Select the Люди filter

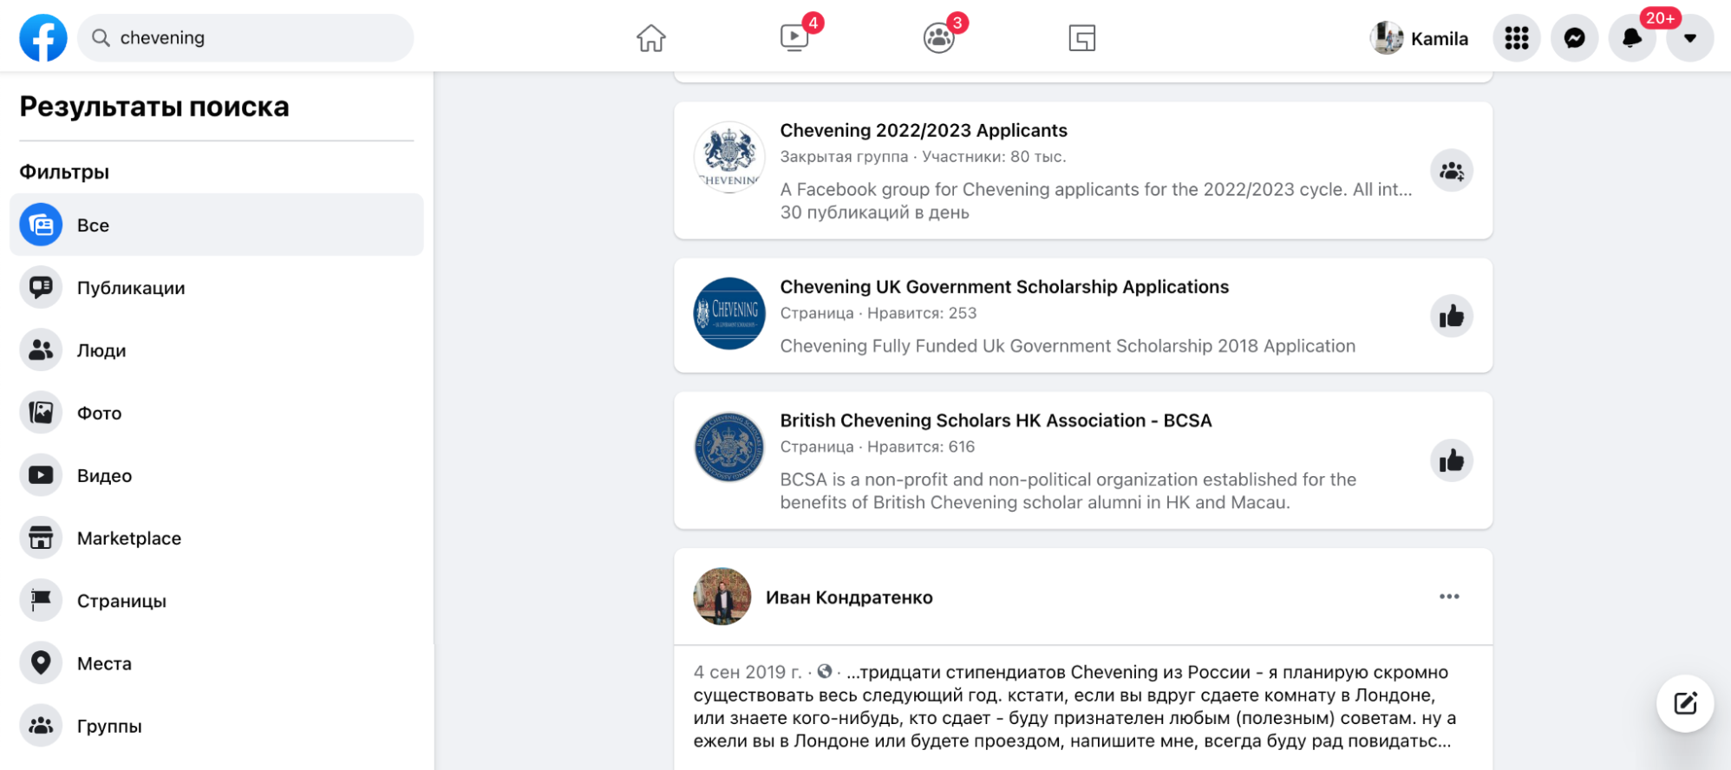[x=217, y=350]
